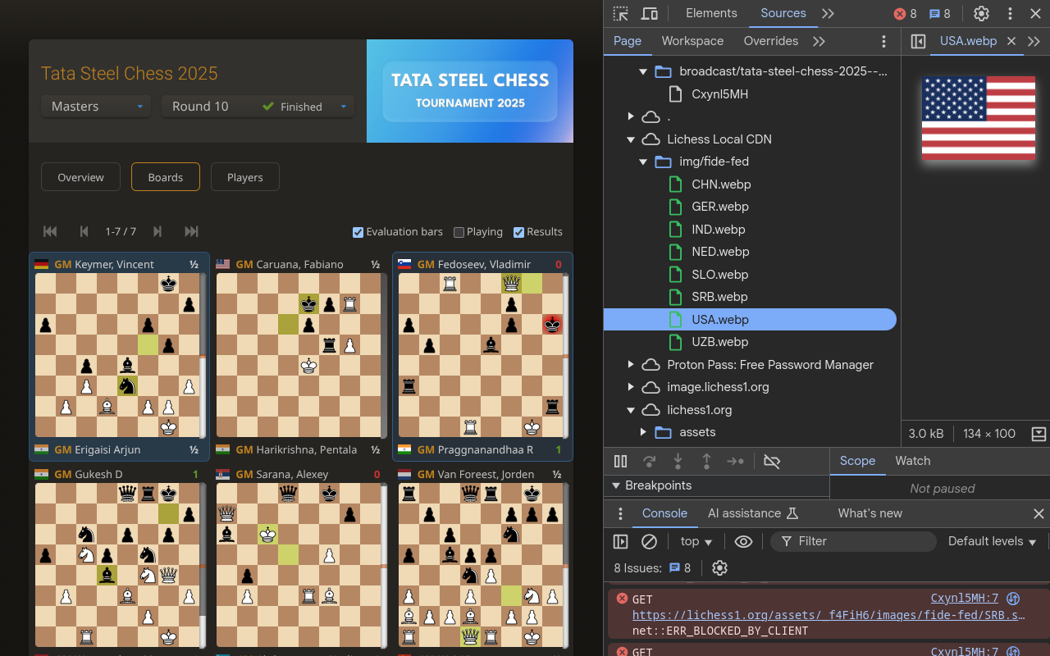
Task: Expand the assets folder
Action: [644, 432]
